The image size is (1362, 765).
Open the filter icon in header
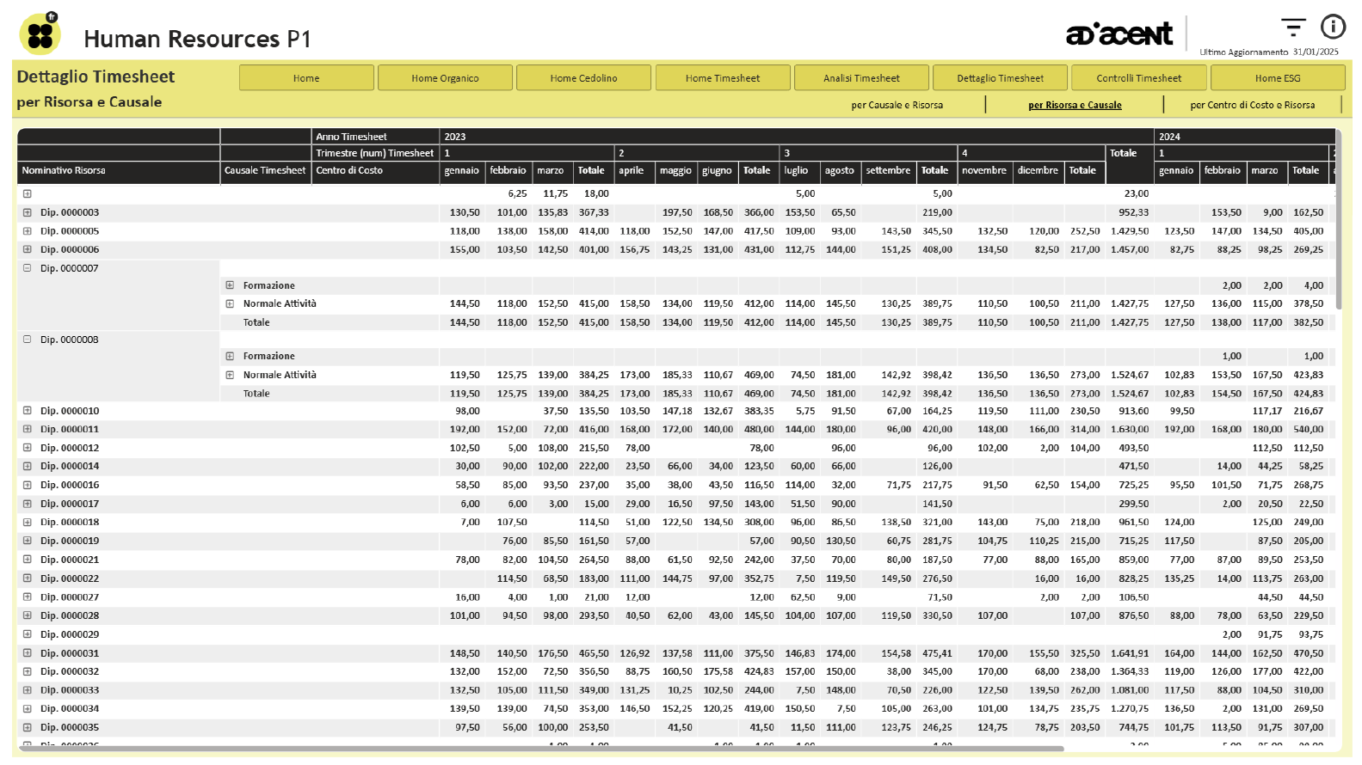coord(1292,28)
